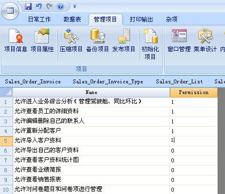The image size is (225, 194).
Task: Open help via the question mark icon
Action: coord(60,6)
